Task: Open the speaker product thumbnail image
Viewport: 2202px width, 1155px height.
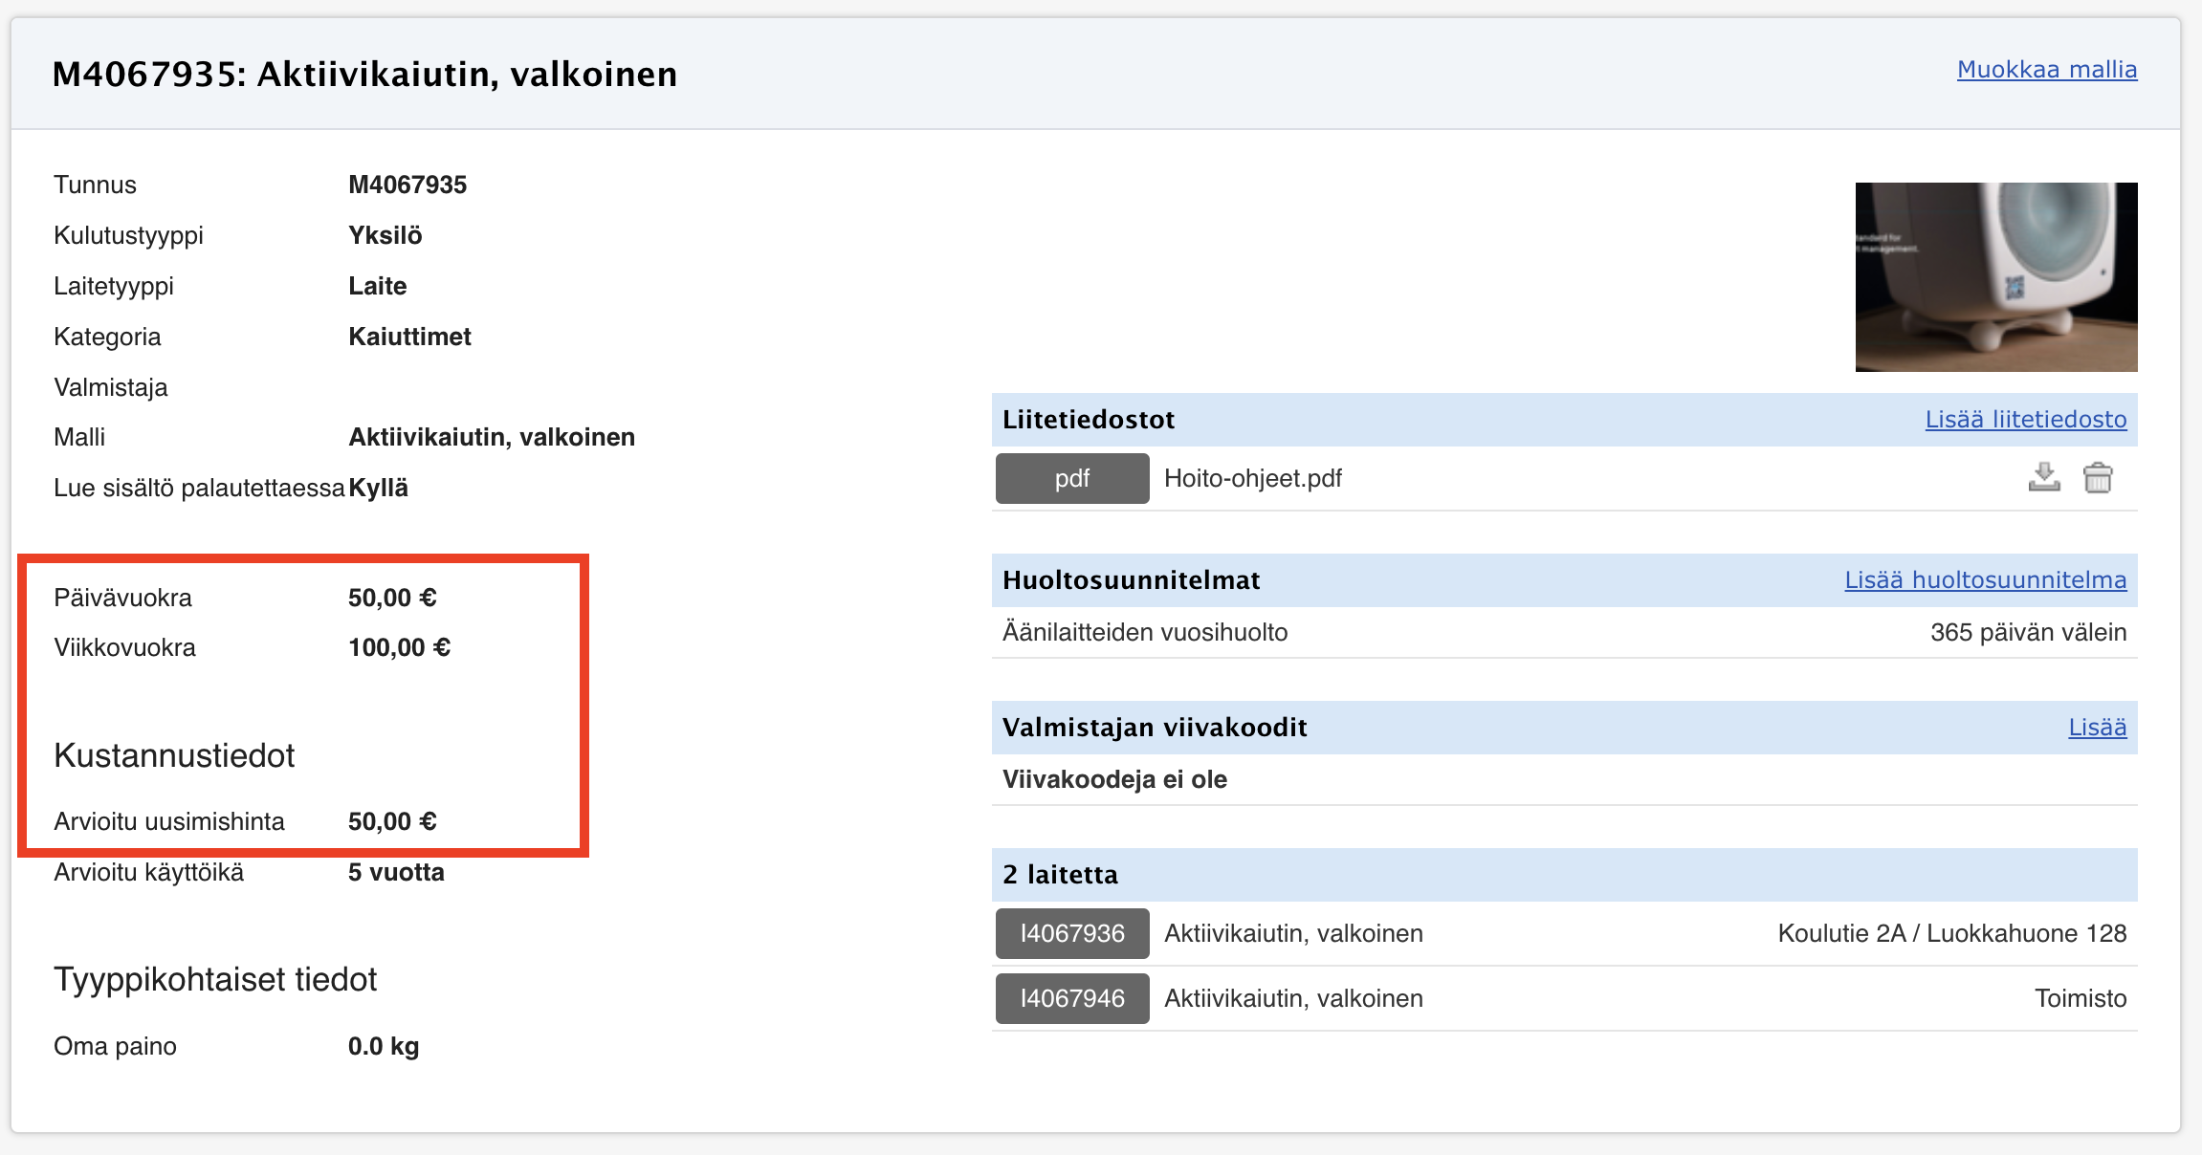Action: pyautogui.click(x=1995, y=276)
